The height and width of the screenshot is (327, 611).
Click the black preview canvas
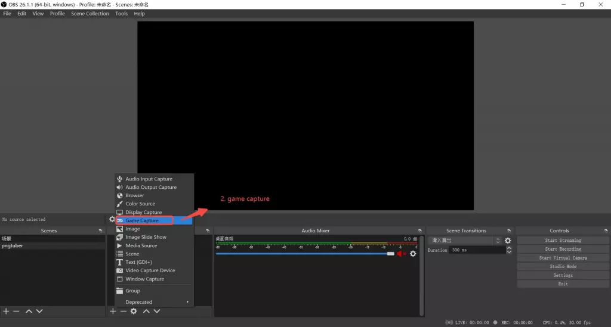point(305,116)
